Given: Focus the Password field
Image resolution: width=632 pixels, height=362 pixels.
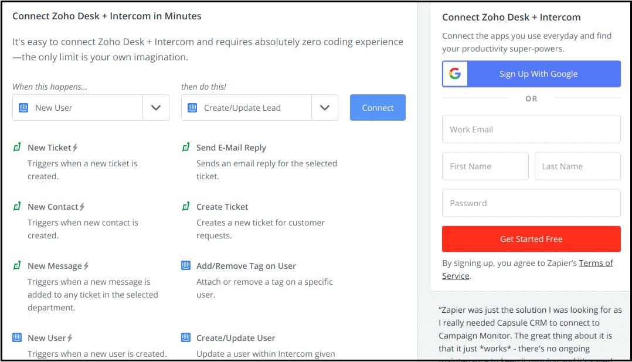Looking at the screenshot, I should pos(531,203).
